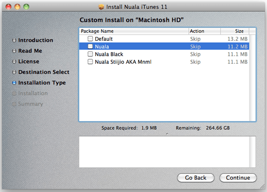Click the window resize grip corner
The height and width of the screenshot is (192, 267).
[263, 187]
